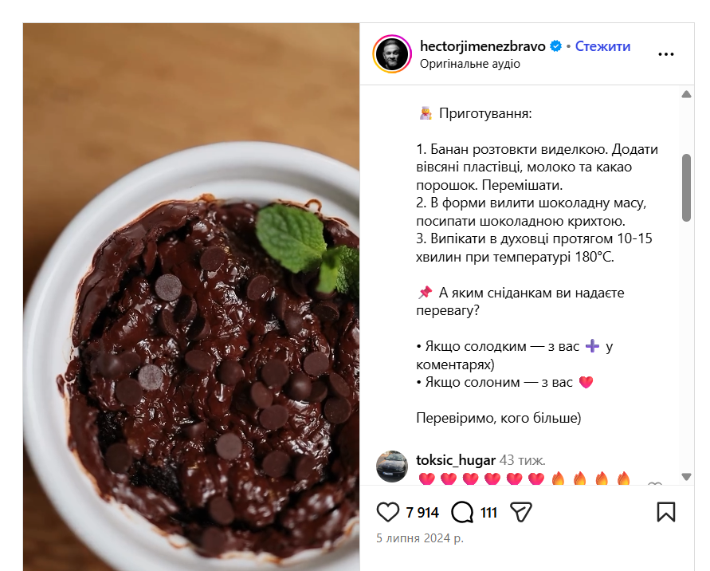Click the 111 comments count

click(x=488, y=513)
